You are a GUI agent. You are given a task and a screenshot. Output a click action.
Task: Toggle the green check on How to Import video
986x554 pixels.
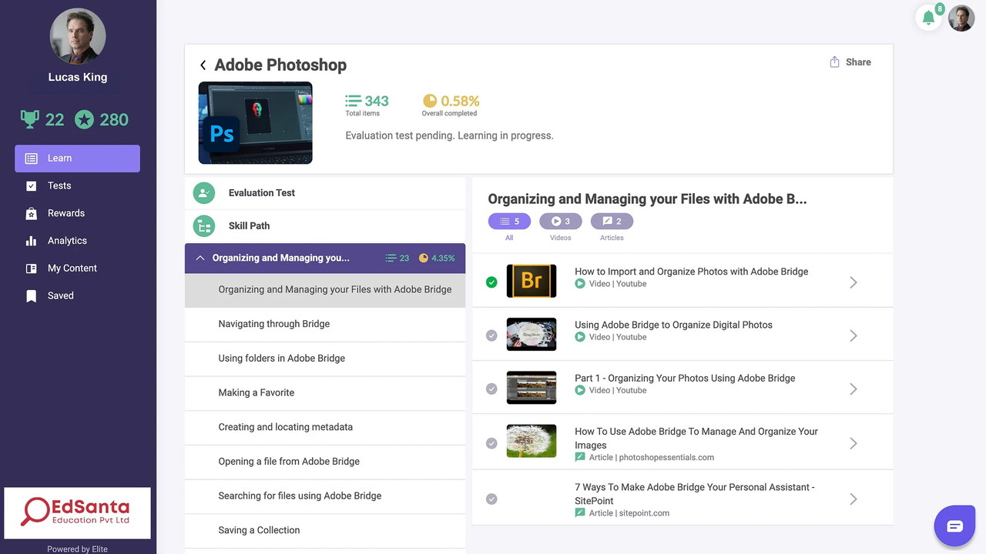point(491,282)
